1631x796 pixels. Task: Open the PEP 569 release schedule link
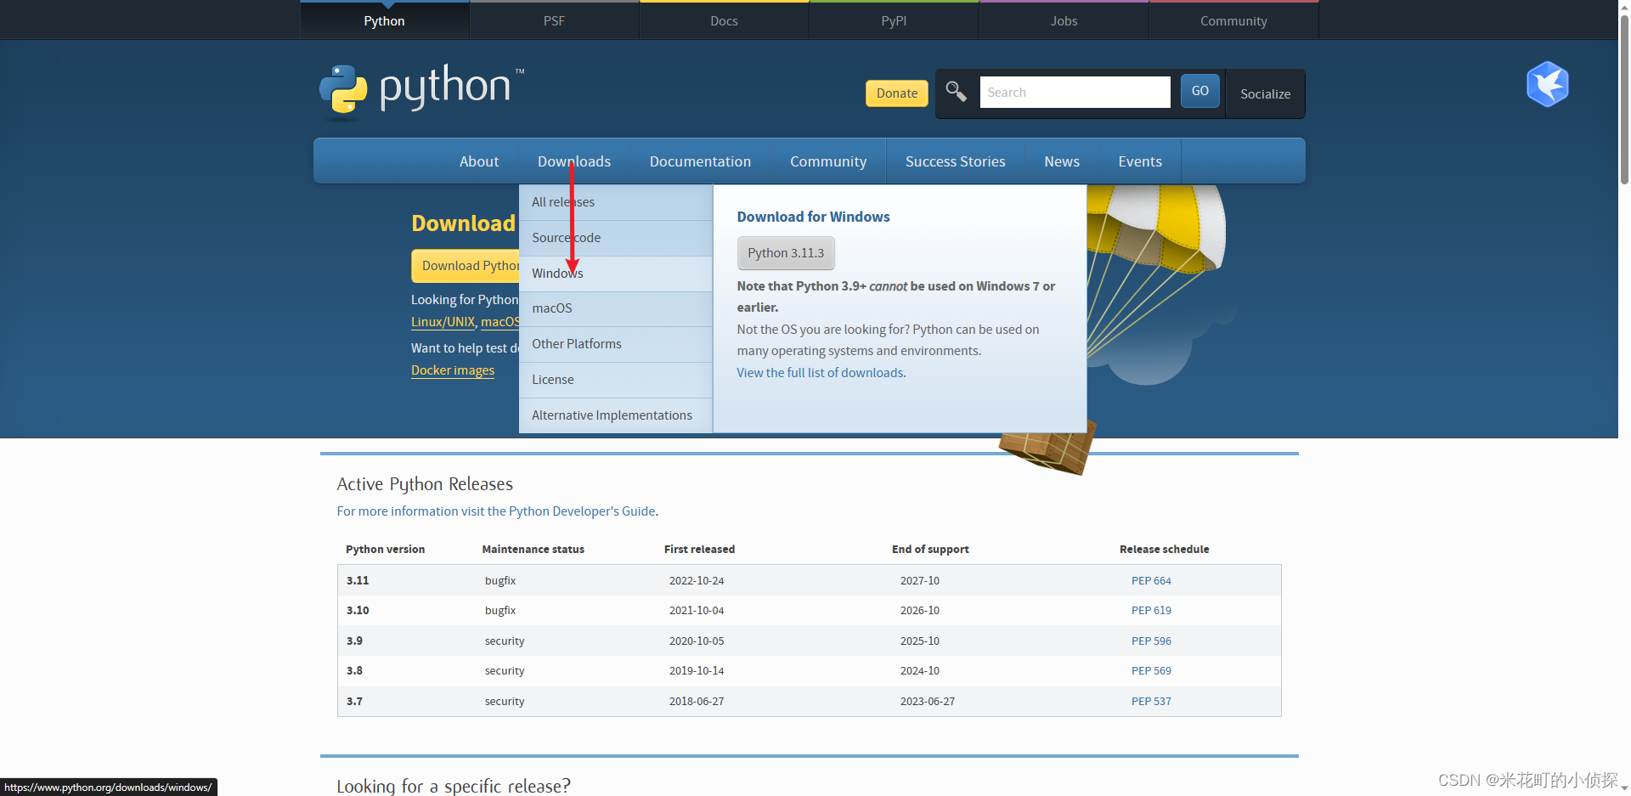[x=1151, y=671]
